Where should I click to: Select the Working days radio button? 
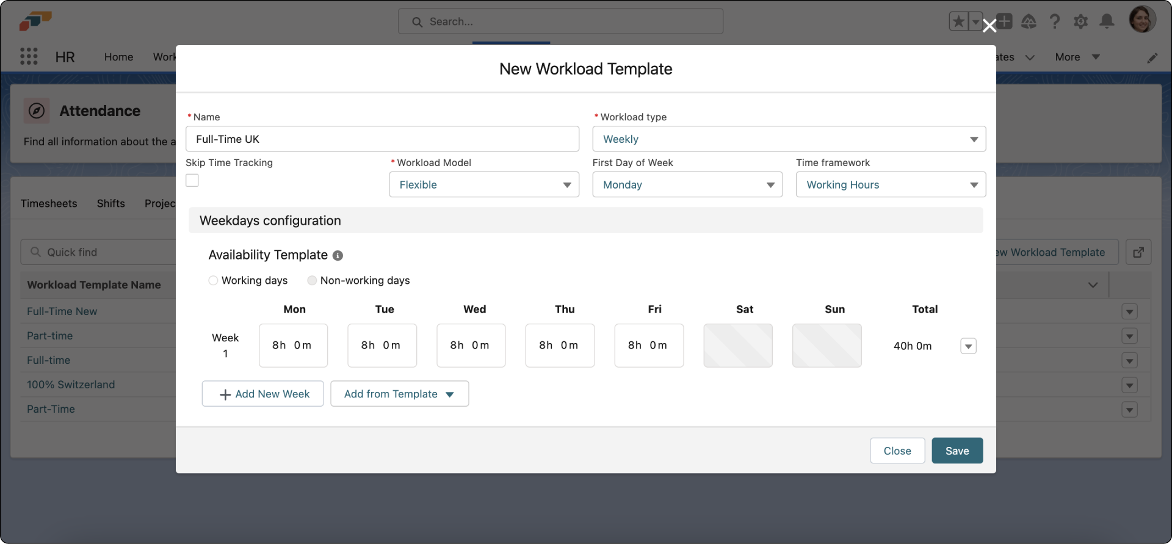point(213,281)
